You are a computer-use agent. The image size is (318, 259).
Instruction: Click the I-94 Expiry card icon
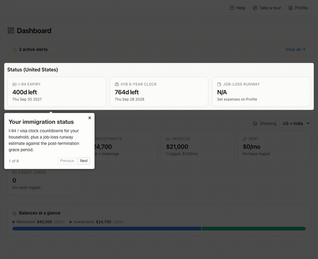[x=14, y=84]
